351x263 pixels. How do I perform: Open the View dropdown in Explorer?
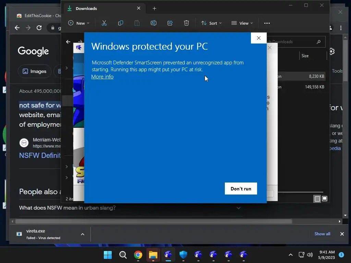(242, 23)
